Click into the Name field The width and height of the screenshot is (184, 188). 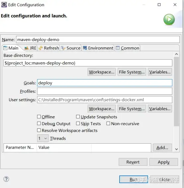pyautogui.click(x=98, y=40)
